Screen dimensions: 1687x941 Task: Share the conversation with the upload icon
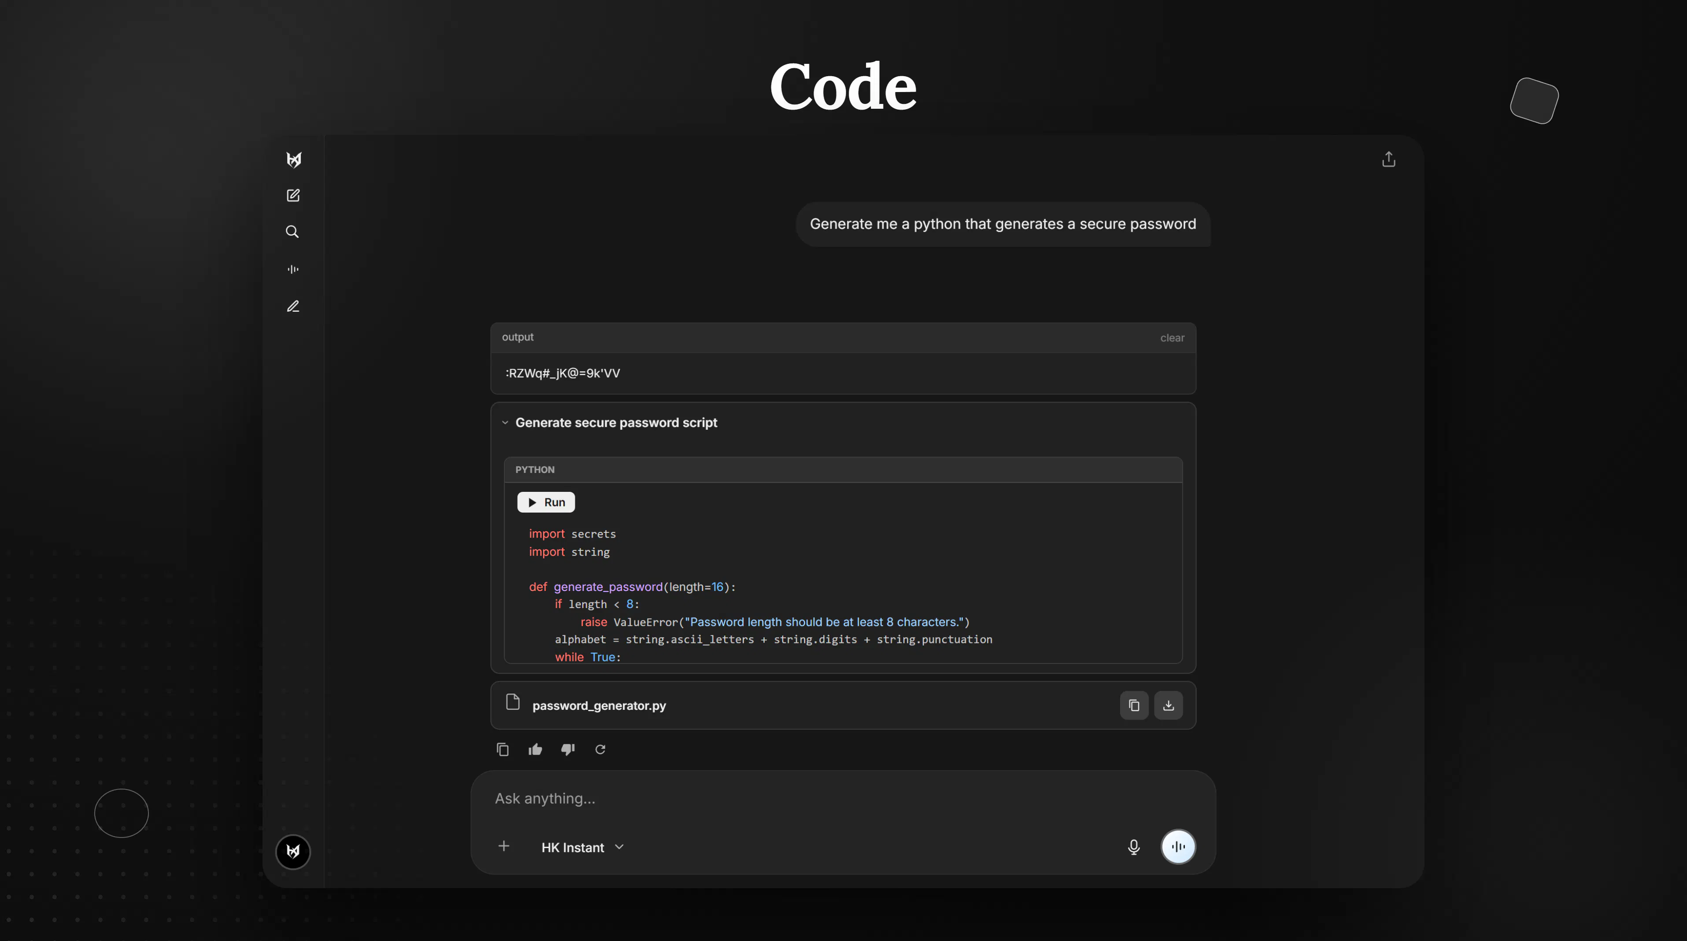(x=1388, y=159)
